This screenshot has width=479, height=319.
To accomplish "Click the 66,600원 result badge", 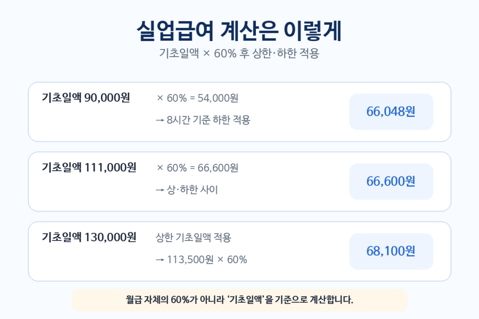I will coord(392,182).
